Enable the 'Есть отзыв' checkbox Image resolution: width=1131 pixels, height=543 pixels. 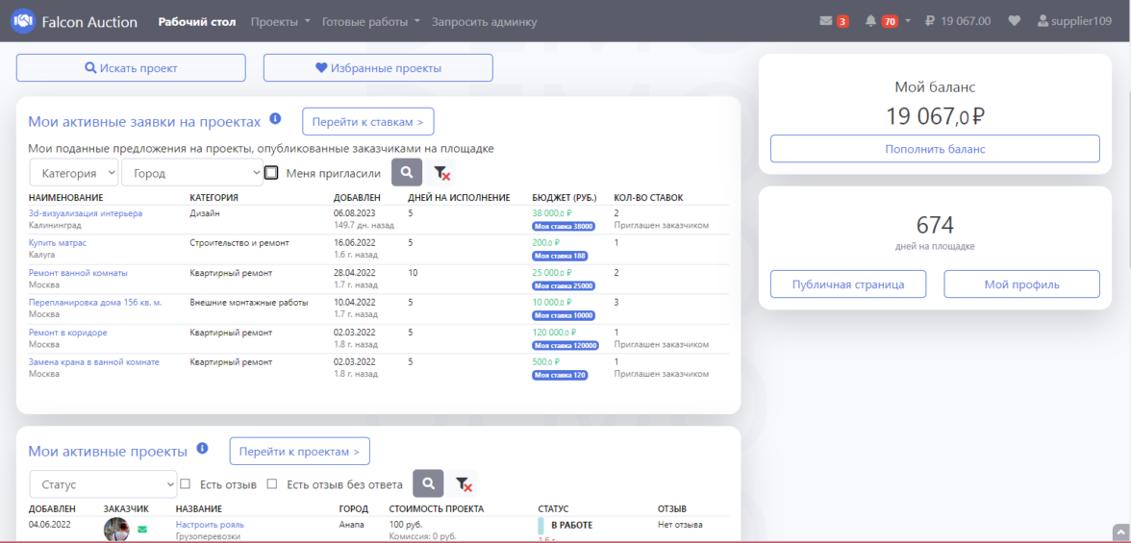[186, 484]
